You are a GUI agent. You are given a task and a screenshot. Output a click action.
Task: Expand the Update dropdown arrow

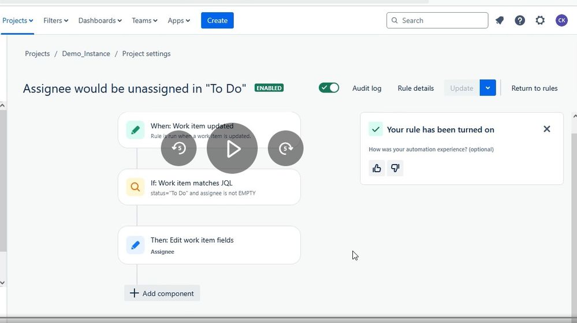pos(488,88)
